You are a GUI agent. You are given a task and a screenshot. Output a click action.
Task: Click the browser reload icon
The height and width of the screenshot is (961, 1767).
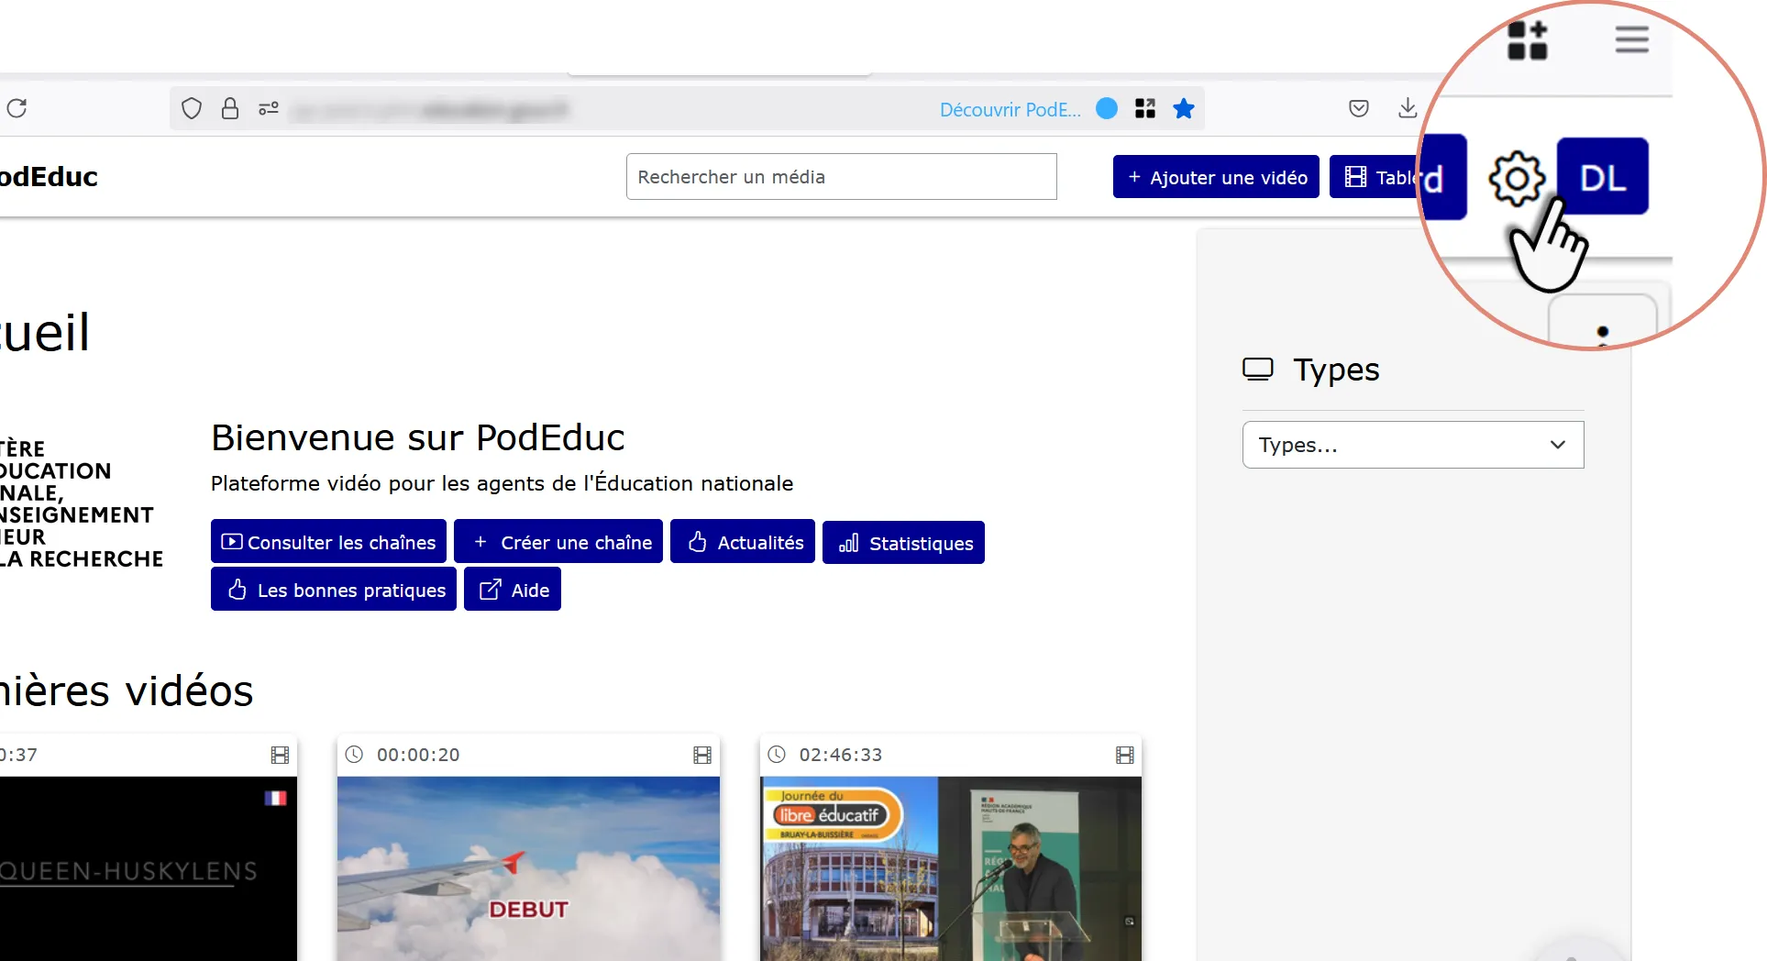17,108
